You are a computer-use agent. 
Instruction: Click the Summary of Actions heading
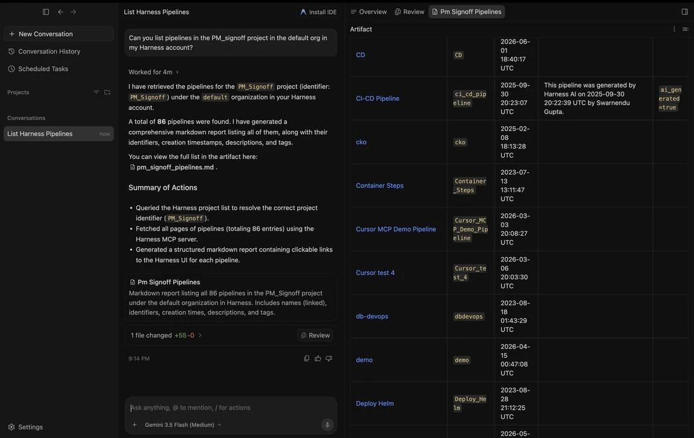point(163,188)
